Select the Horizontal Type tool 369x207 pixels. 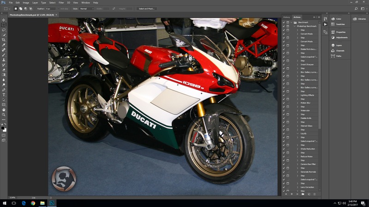point(4,95)
